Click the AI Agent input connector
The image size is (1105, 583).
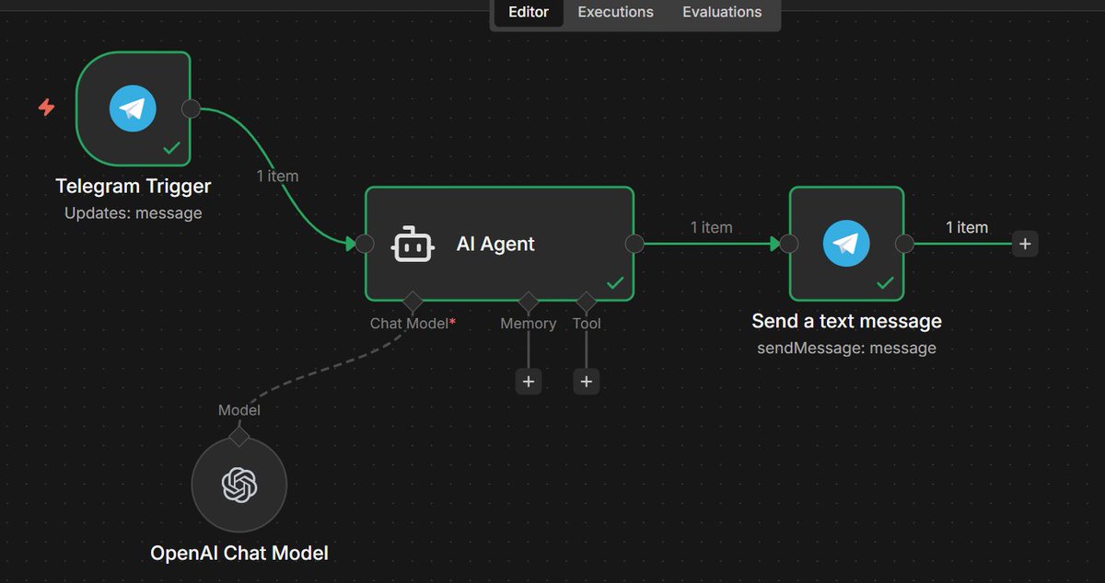pyautogui.click(x=365, y=244)
